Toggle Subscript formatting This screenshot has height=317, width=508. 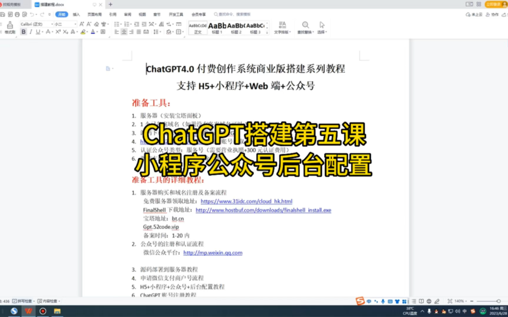coord(65,32)
